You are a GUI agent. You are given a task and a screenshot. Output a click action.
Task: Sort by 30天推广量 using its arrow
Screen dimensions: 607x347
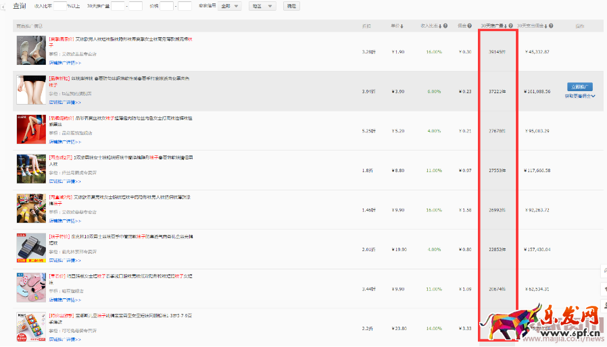click(x=506, y=26)
